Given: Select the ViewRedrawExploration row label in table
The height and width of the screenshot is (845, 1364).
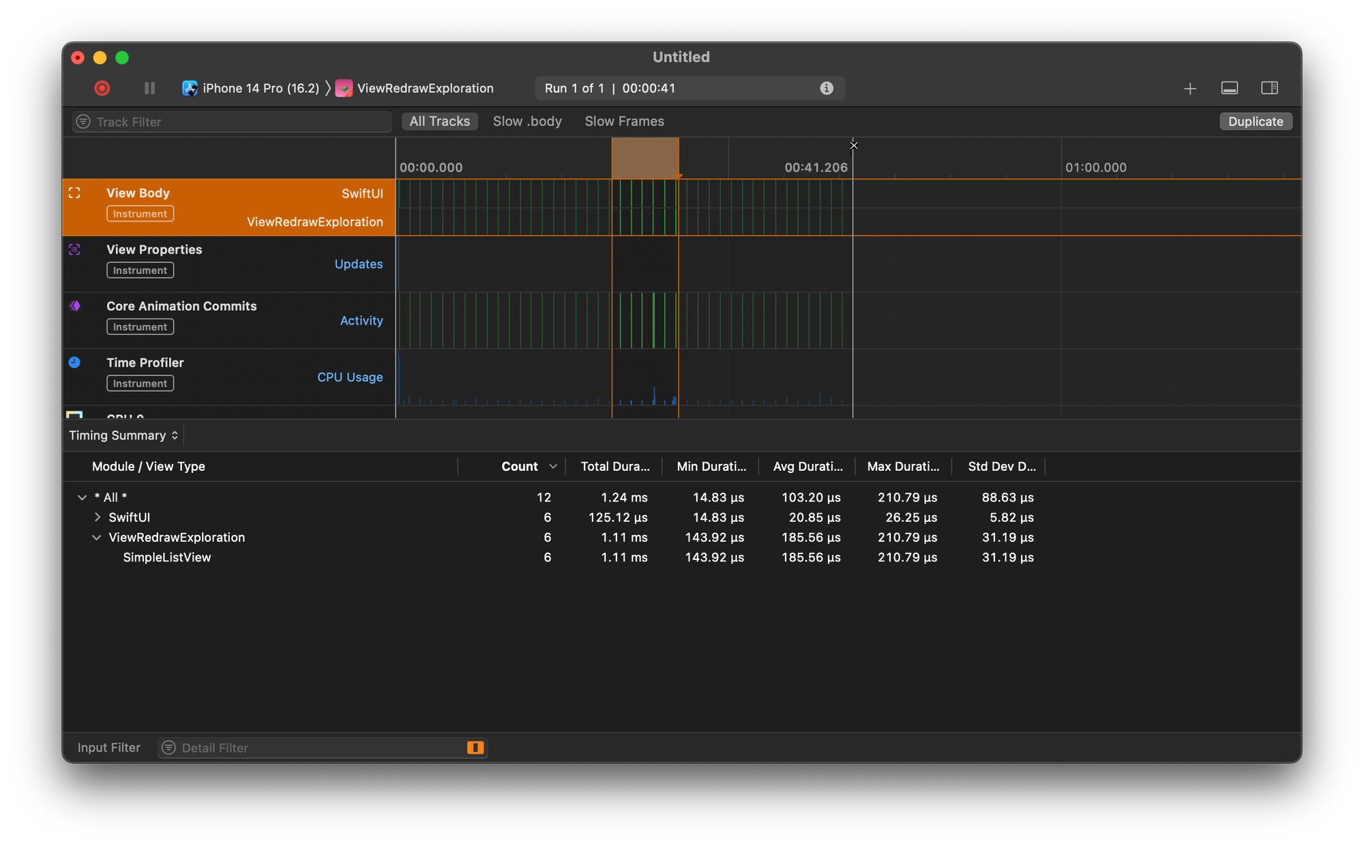Looking at the screenshot, I should click(177, 537).
